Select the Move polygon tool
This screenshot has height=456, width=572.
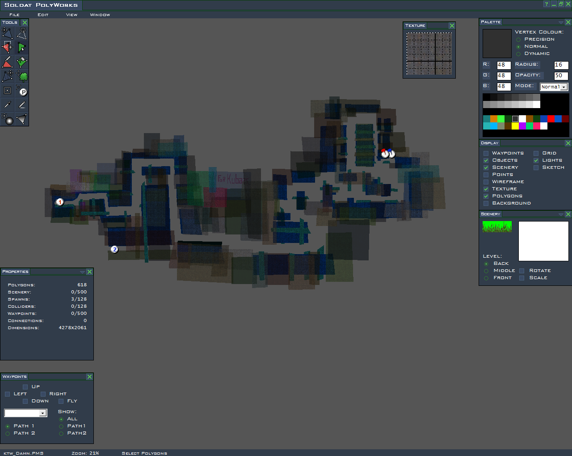[7, 33]
